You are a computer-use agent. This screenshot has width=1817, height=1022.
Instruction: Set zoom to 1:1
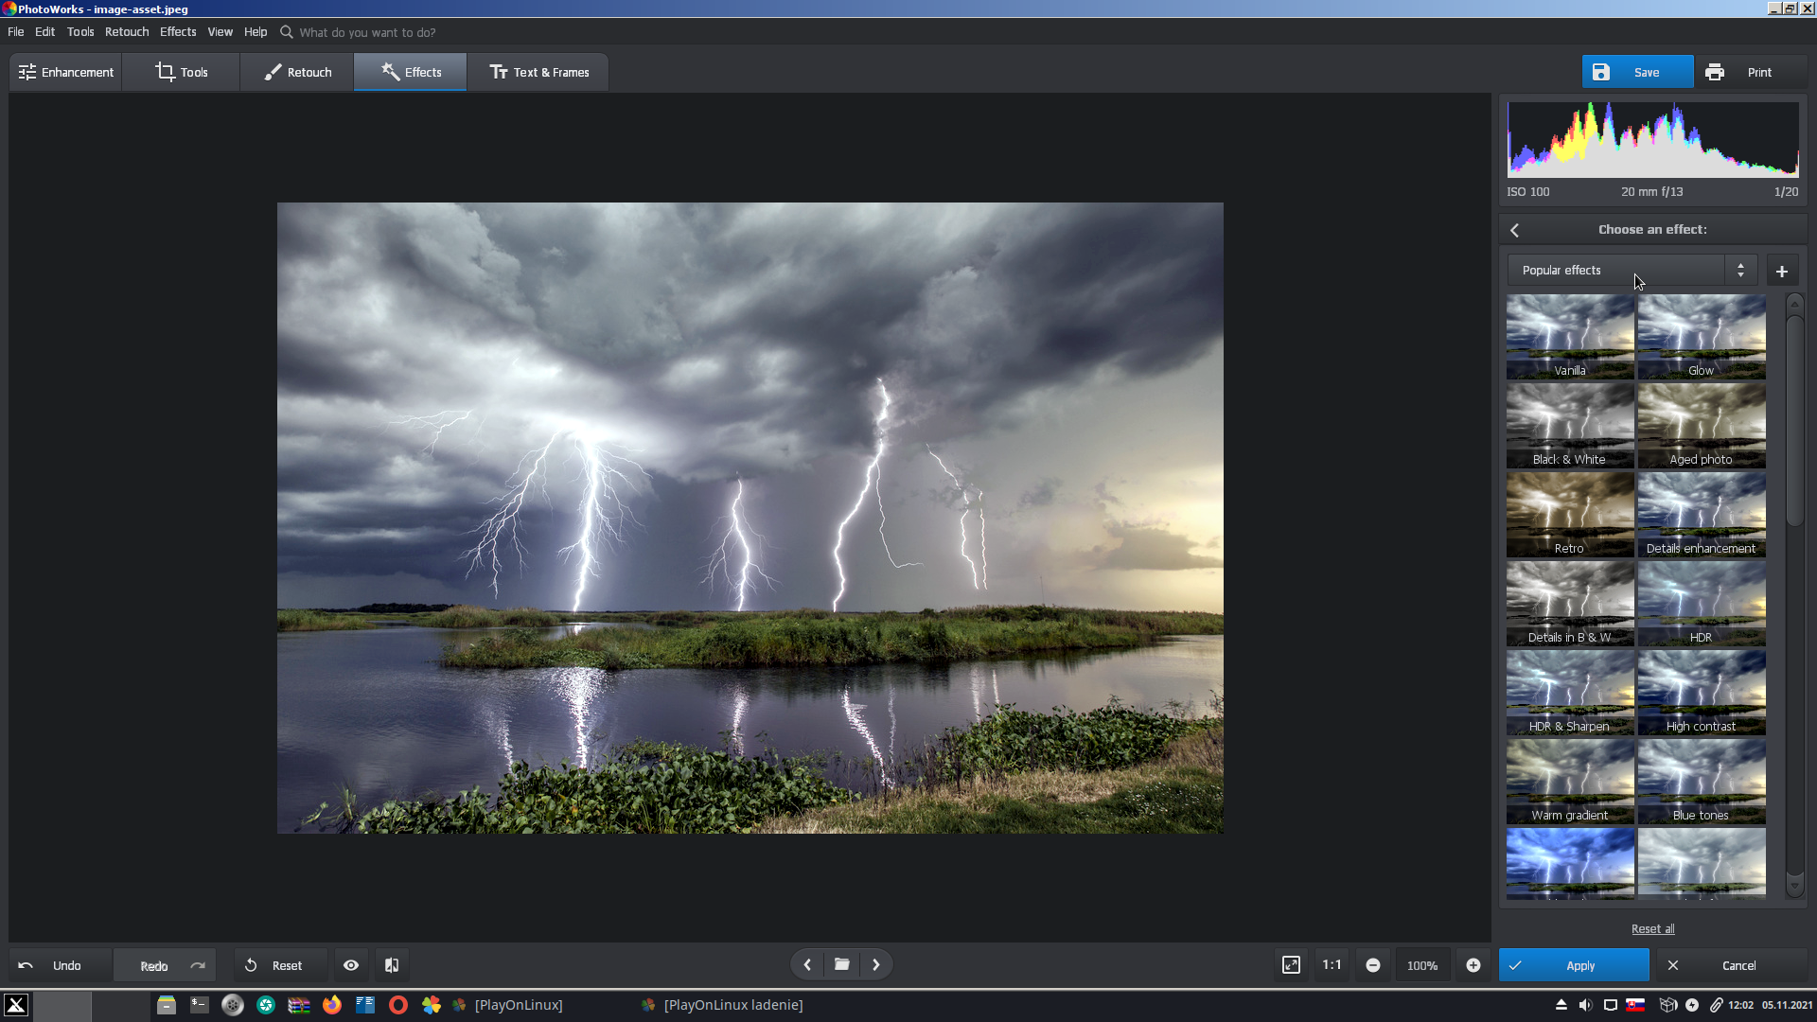click(x=1332, y=965)
